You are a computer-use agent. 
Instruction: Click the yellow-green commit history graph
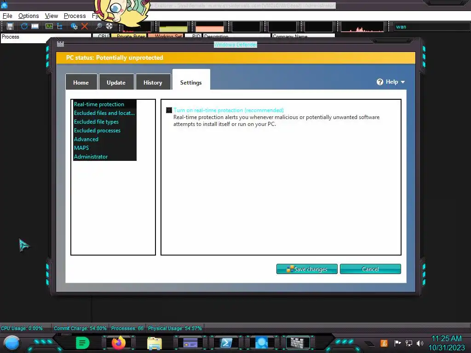[173, 27]
